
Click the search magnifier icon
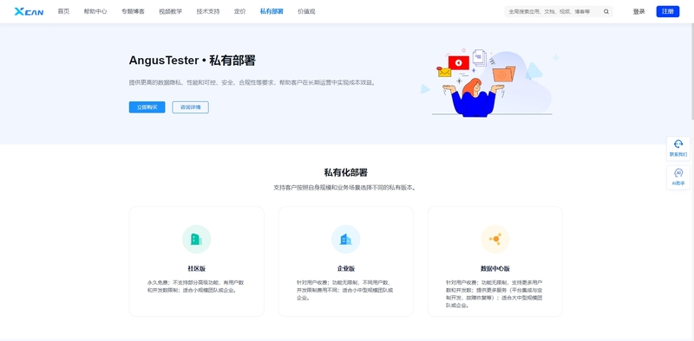[606, 11]
